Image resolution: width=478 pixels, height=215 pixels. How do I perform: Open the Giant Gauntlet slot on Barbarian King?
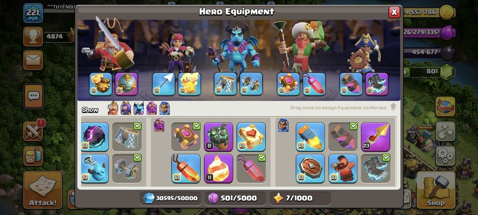pos(100,84)
